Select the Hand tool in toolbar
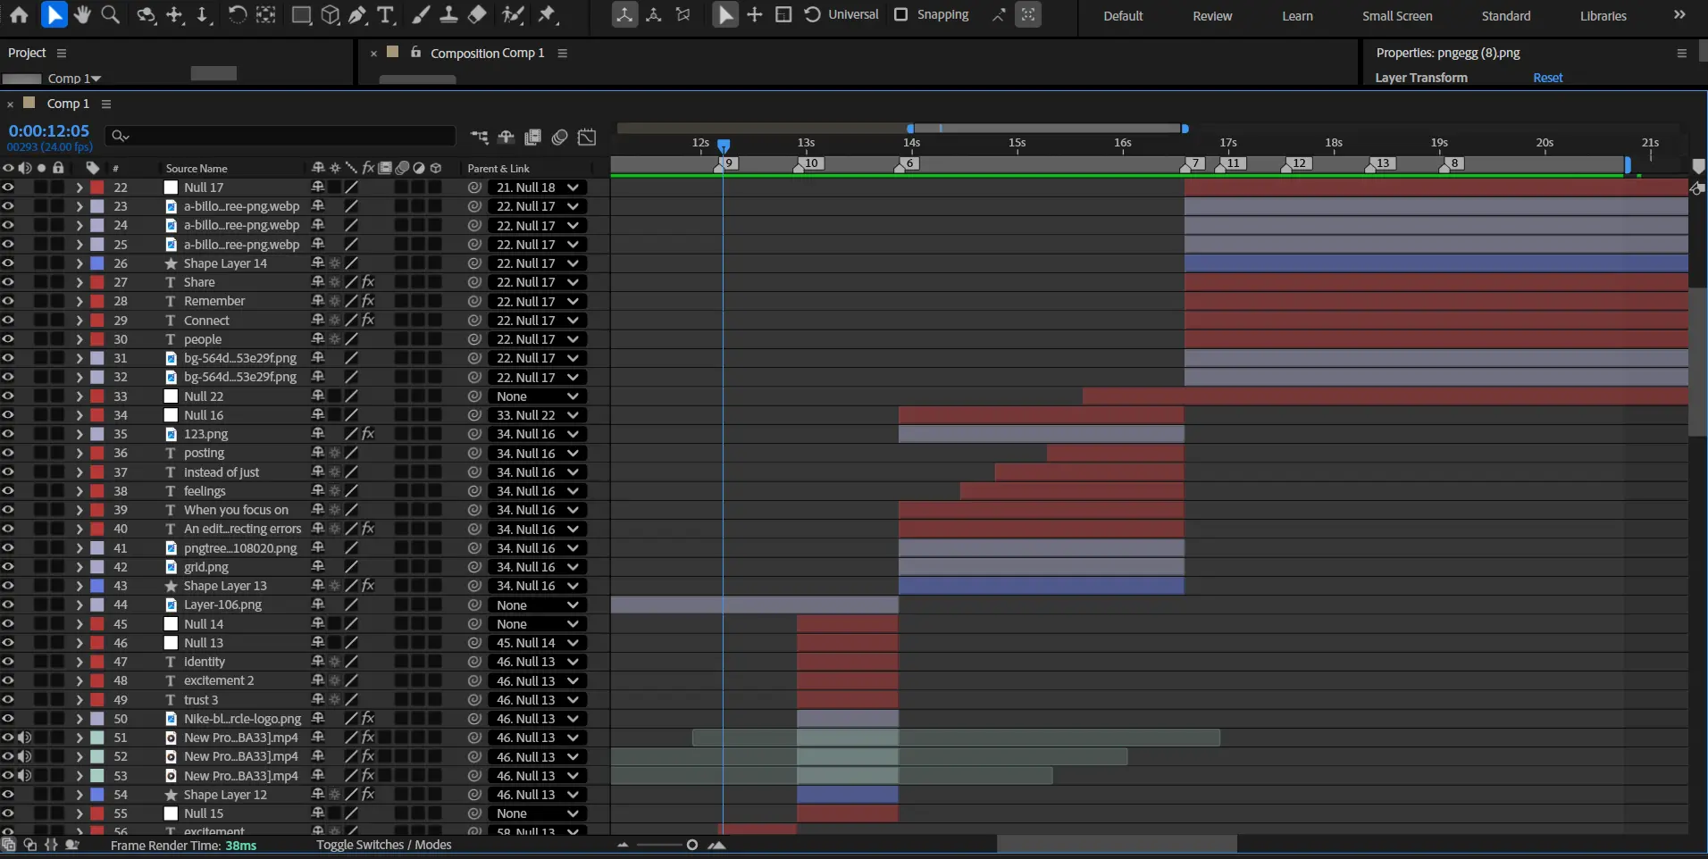Viewport: 1708px width, 859px height. (x=82, y=14)
